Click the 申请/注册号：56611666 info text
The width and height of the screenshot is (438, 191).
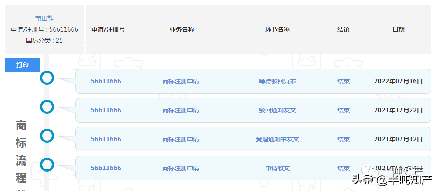pyautogui.click(x=44, y=29)
